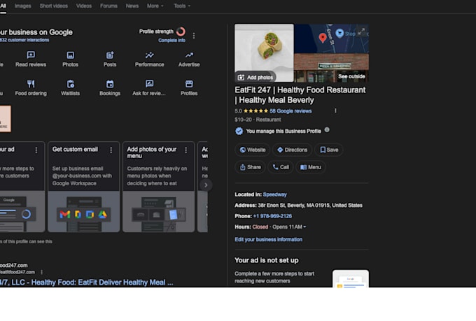Switch to the Videos tab
The image size is (476, 321).
(x=84, y=6)
